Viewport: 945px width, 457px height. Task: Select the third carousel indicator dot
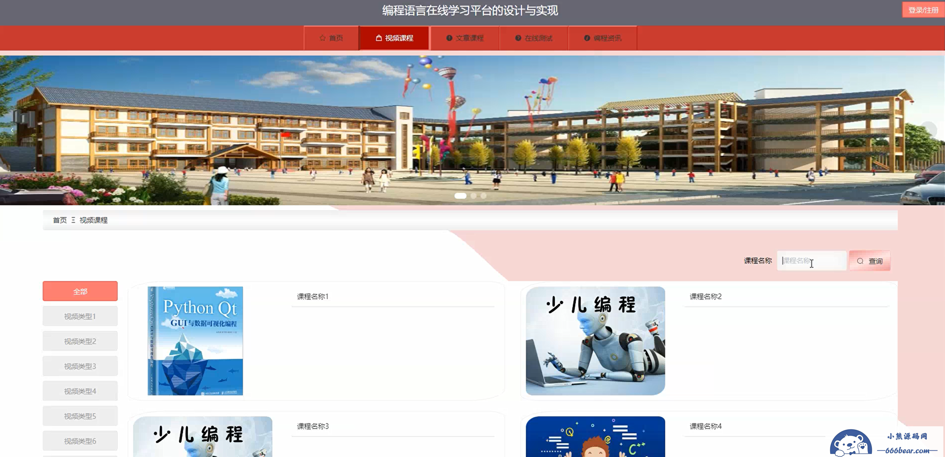pyautogui.click(x=484, y=196)
